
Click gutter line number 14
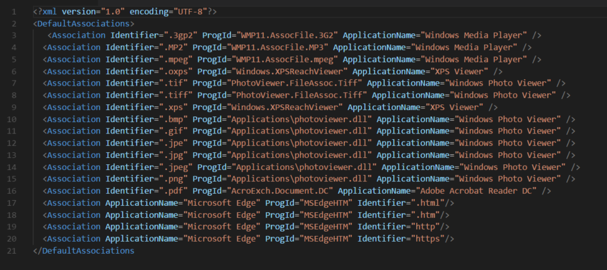(x=11, y=167)
